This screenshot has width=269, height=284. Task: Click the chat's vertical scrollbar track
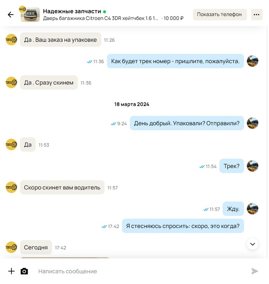pos(267,142)
